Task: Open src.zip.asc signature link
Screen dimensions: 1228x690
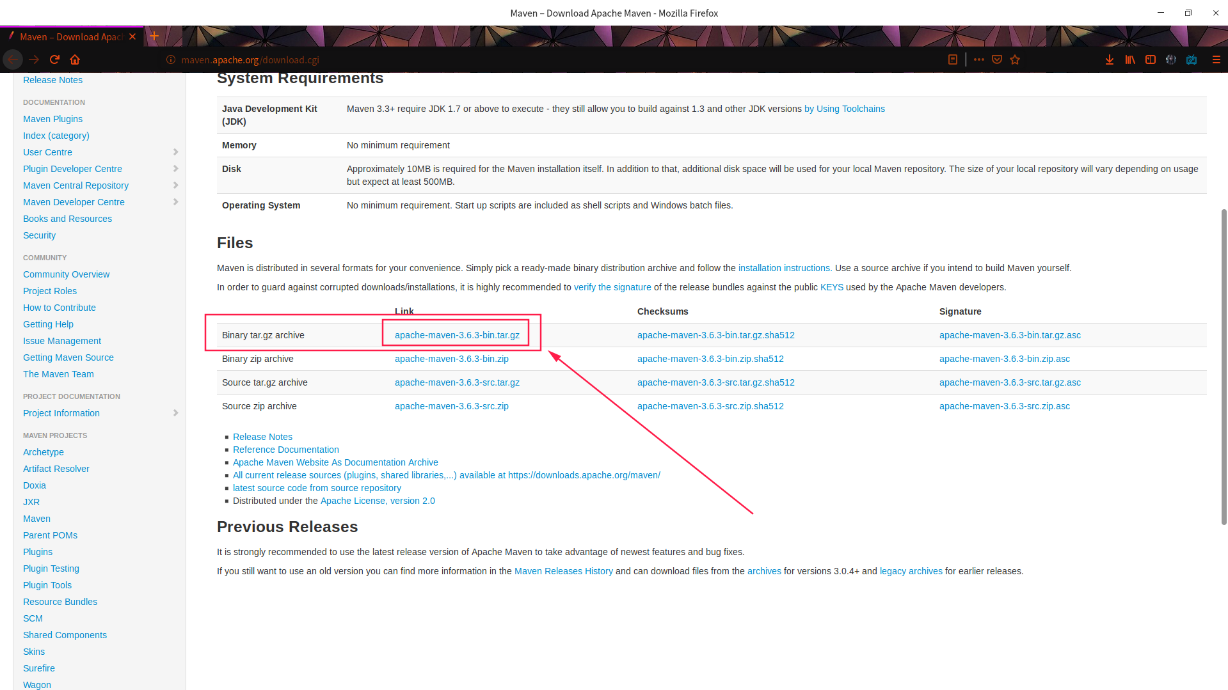Action: (x=1005, y=406)
